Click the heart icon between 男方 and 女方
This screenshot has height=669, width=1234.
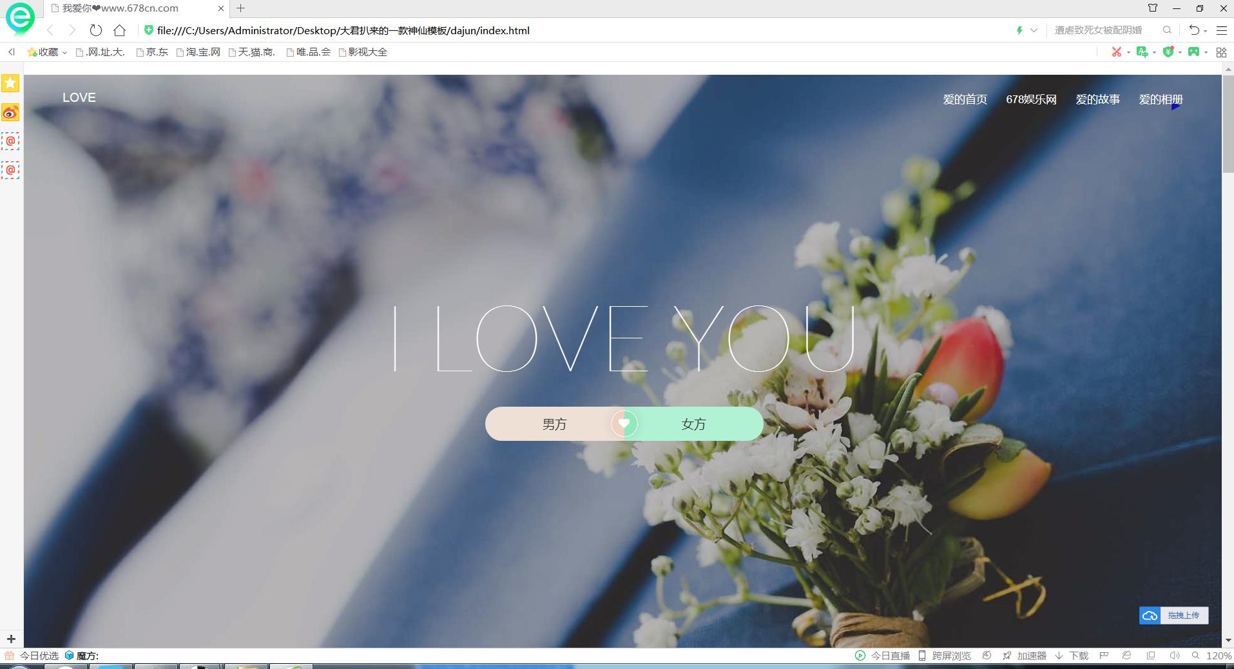tap(624, 423)
